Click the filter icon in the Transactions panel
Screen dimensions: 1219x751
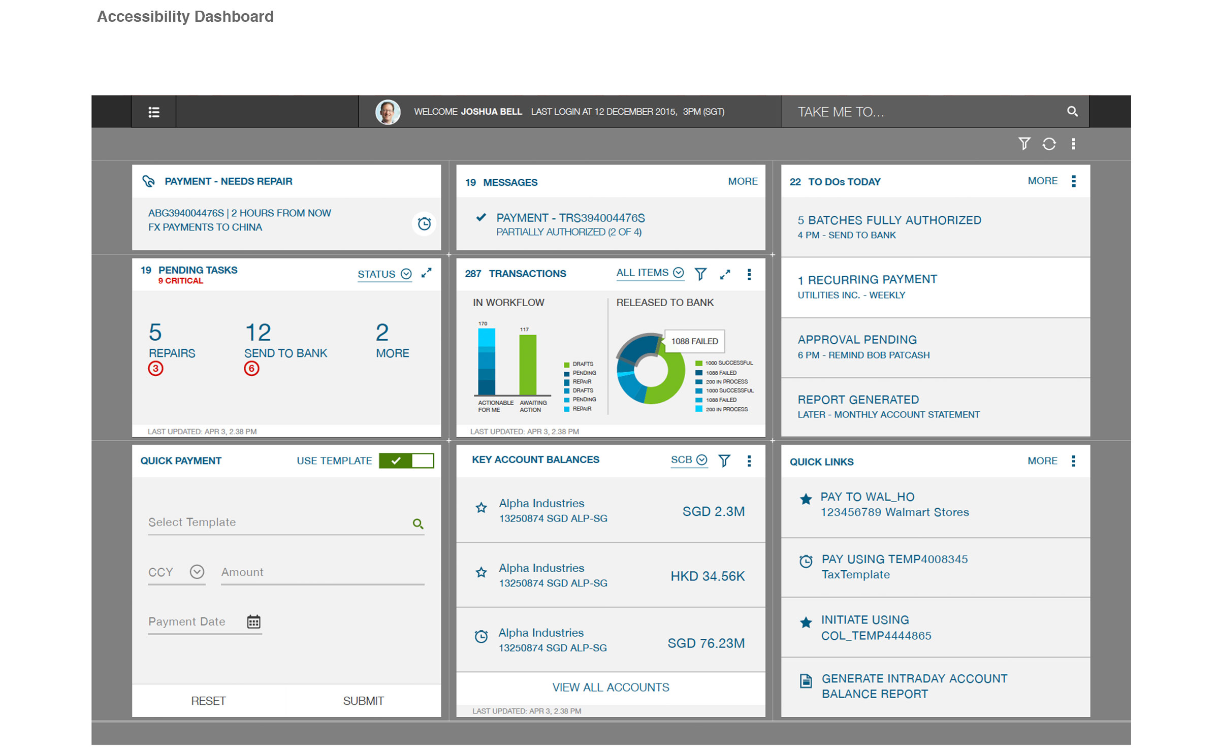[x=701, y=273]
